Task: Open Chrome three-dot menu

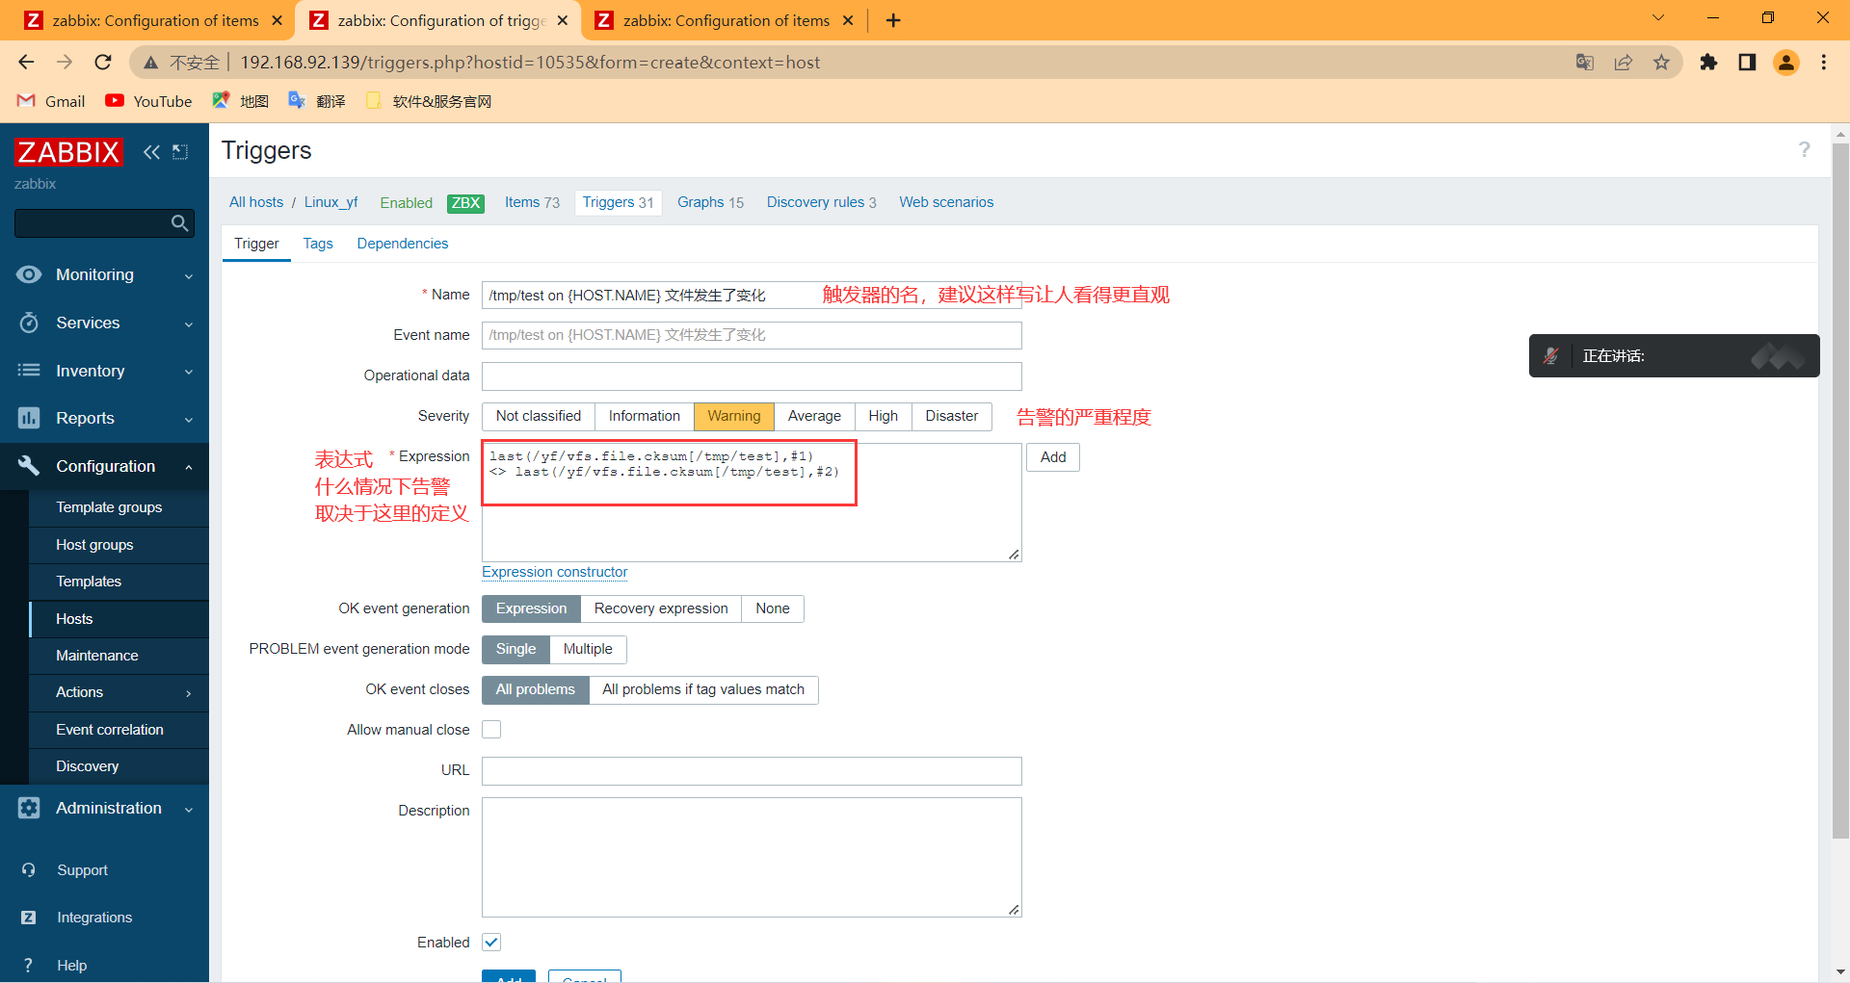Action: coord(1824,63)
